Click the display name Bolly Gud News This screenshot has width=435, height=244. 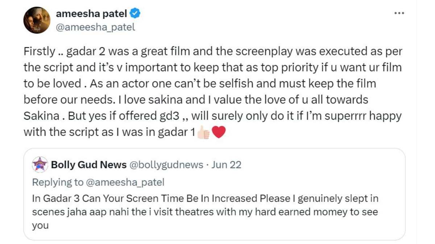click(x=89, y=164)
